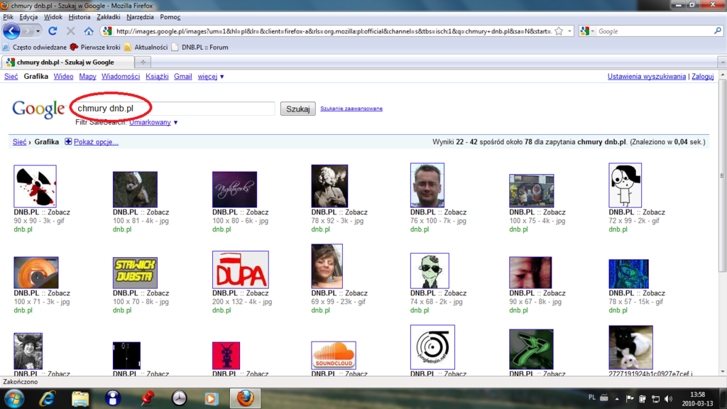Click the Firefox back arrow button
The width and height of the screenshot is (727, 409).
click(x=11, y=31)
